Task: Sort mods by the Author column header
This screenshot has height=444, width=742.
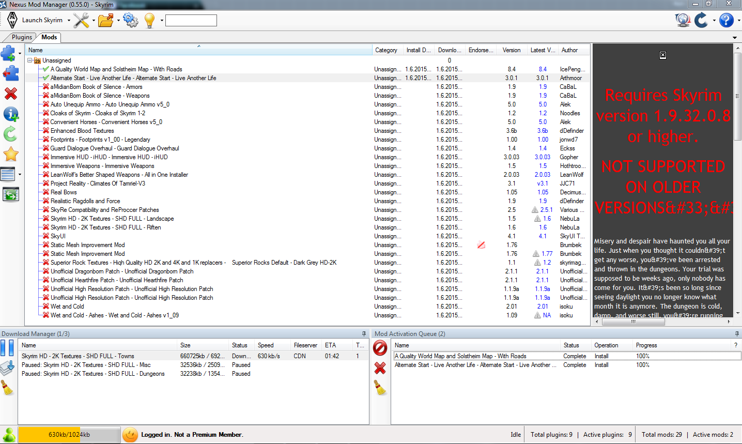Action: (574, 50)
